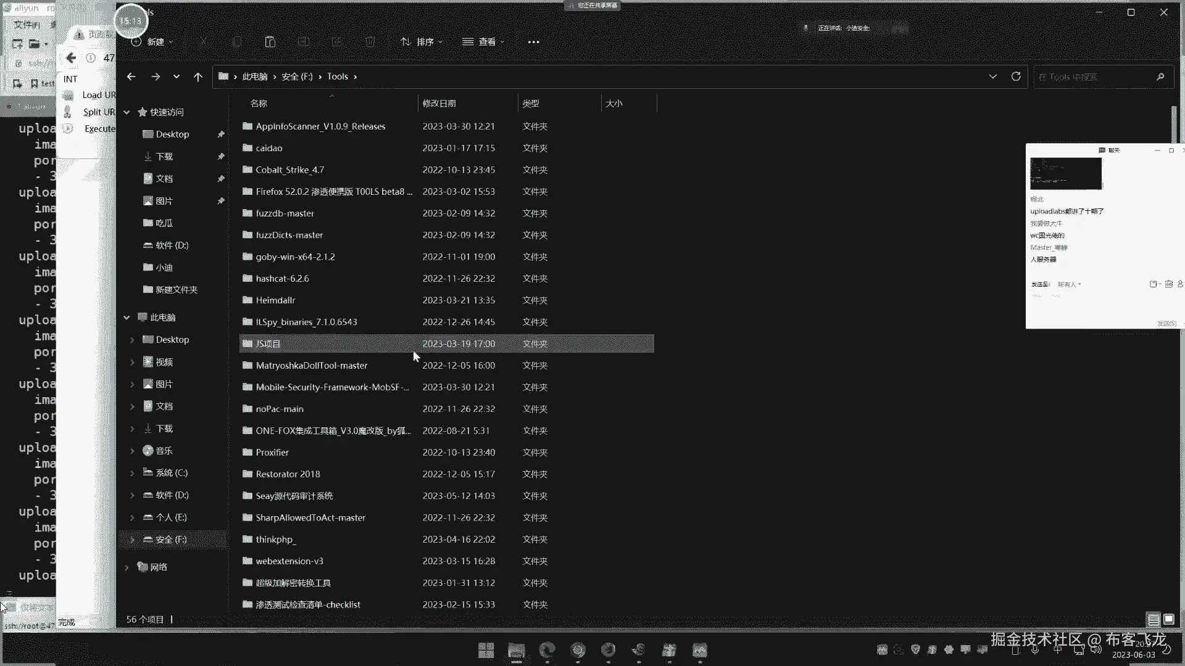The image size is (1185, 666).
Task: Switch to large icons view button
Action: pyautogui.click(x=1169, y=619)
